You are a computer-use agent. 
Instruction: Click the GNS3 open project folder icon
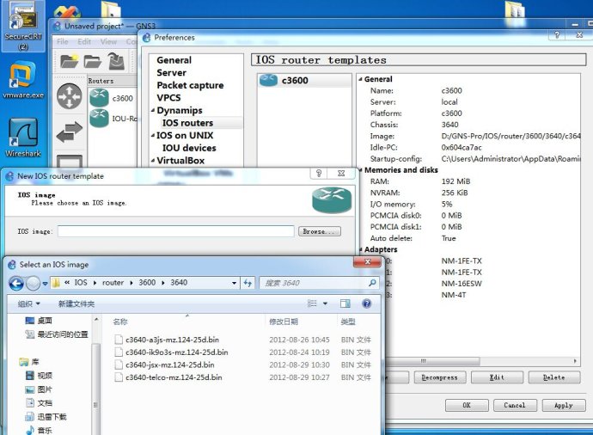tap(93, 61)
